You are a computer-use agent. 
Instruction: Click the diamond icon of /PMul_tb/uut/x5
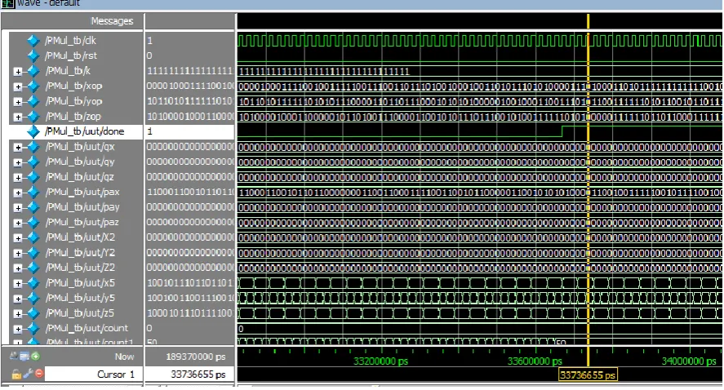(x=33, y=283)
